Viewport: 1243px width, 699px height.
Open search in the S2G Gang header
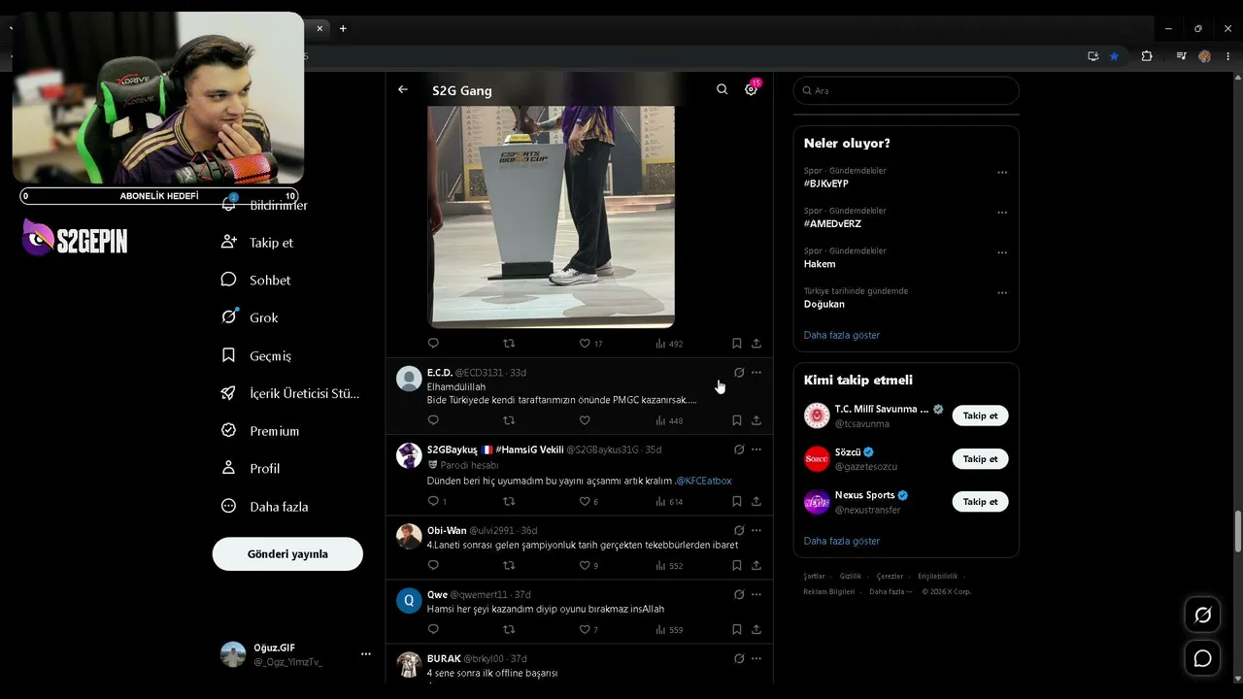point(722,89)
